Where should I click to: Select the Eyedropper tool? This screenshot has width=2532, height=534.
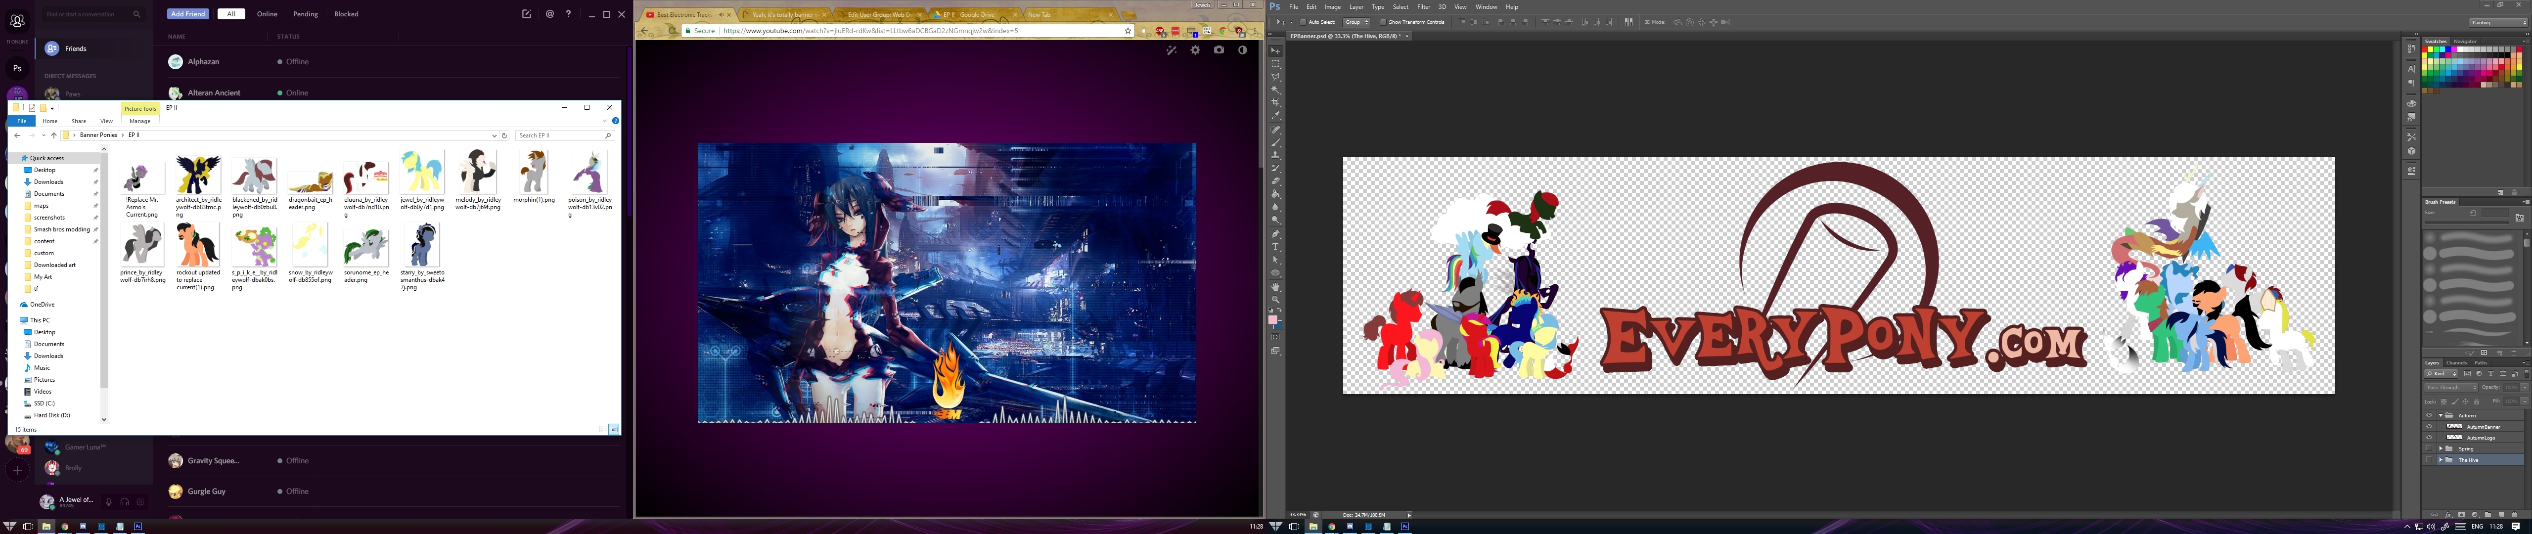[1276, 115]
